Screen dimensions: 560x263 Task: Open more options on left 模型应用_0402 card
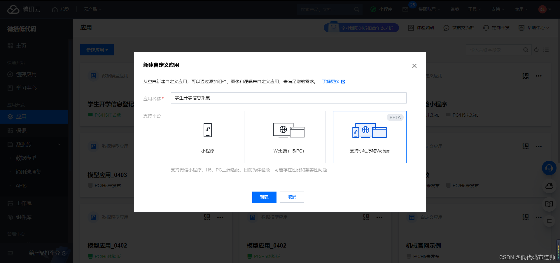220,217
